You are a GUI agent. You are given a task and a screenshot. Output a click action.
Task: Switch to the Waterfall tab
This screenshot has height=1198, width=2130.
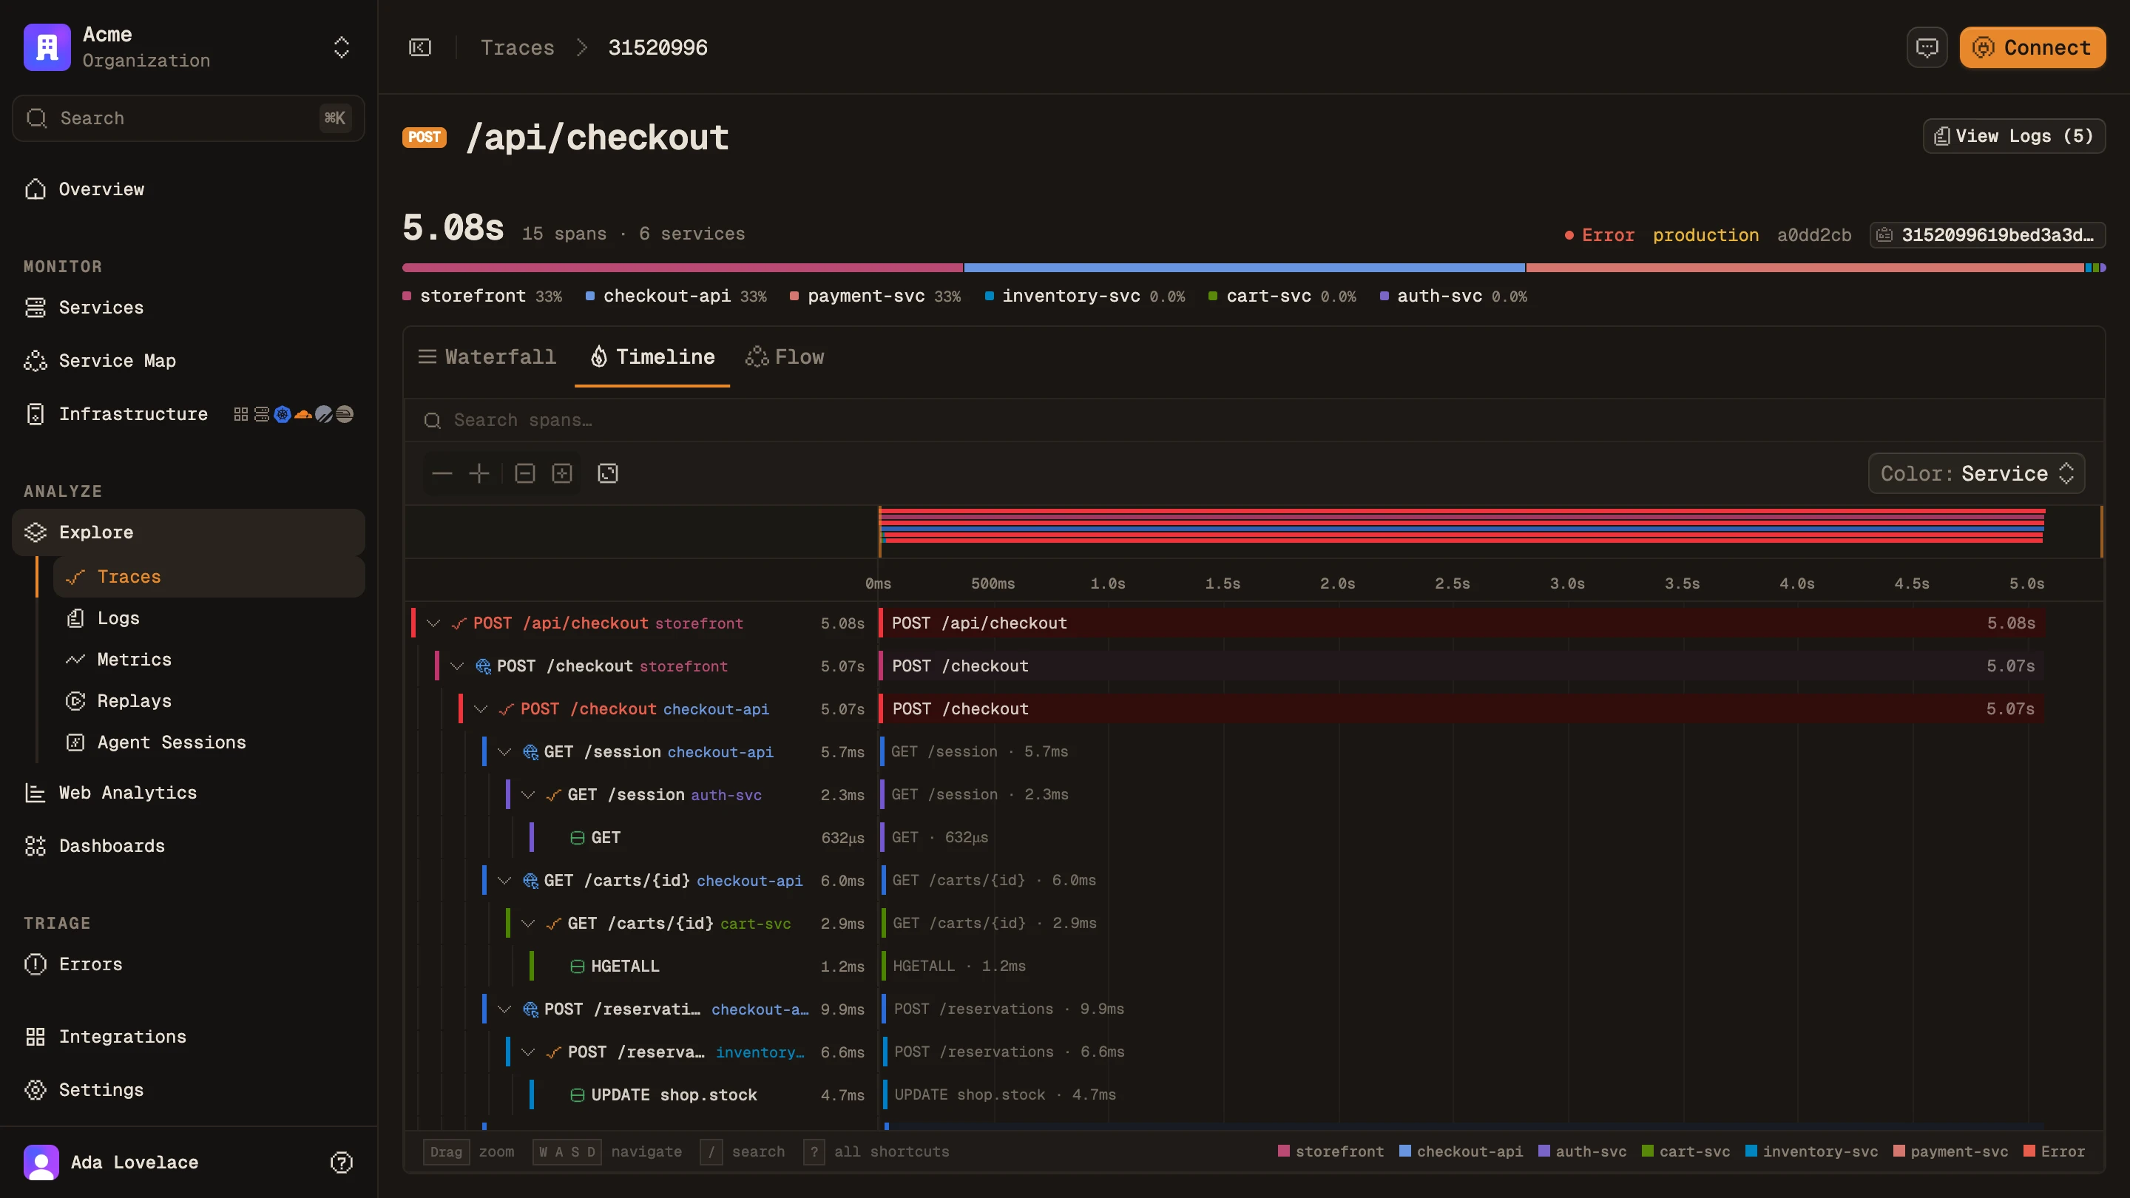click(x=487, y=356)
